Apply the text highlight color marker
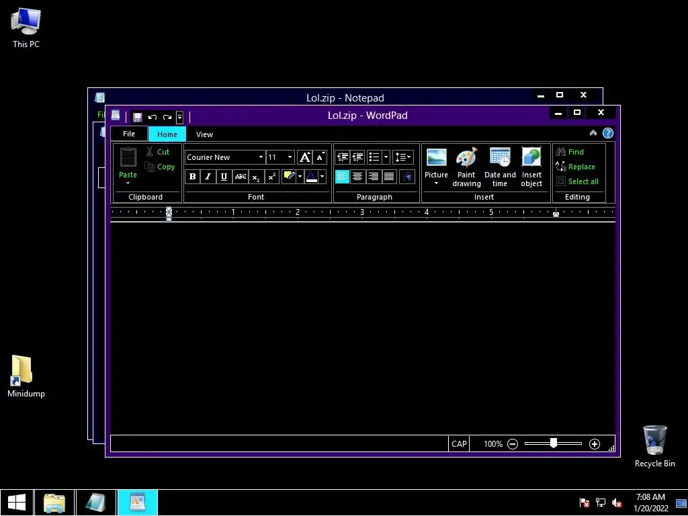 289,177
